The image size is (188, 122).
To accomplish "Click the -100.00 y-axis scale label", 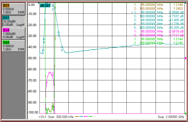I will (x=33, y=112).
